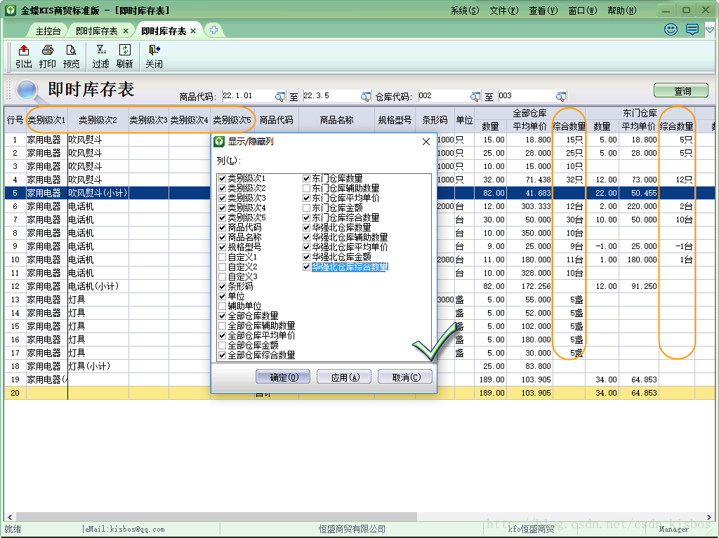Open the 帮助(H) menu
This screenshot has width=719, height=538.
point(622,11)
